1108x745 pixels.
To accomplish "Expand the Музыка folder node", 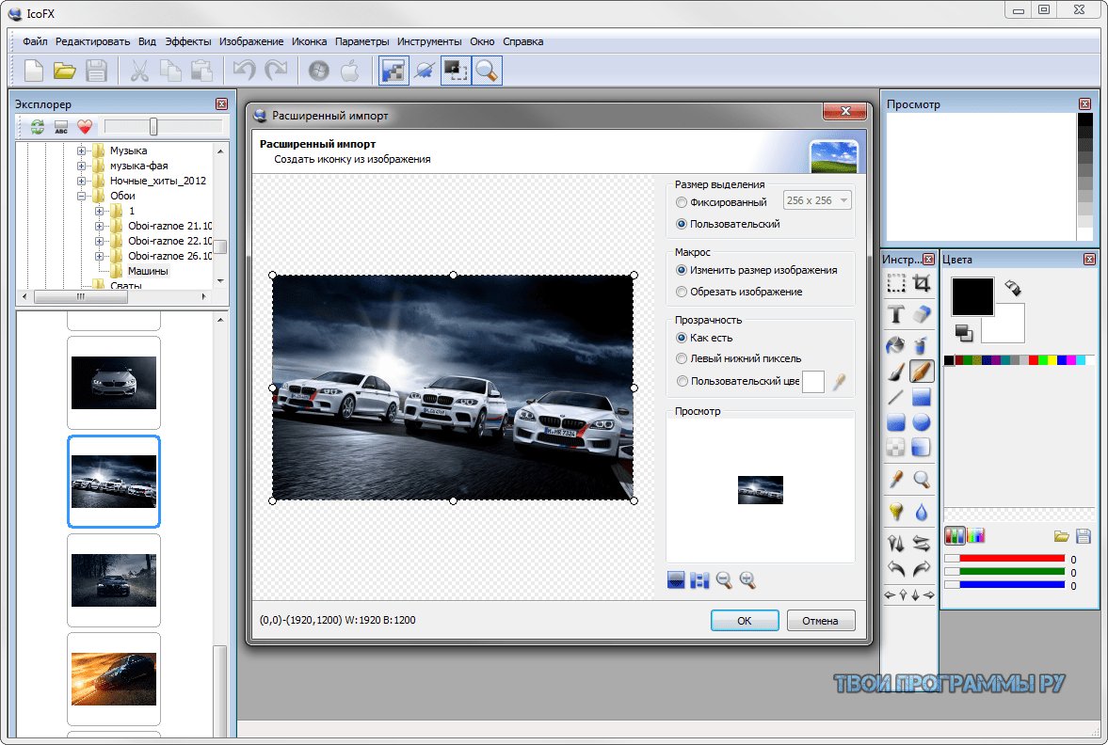I will point(82,151).
